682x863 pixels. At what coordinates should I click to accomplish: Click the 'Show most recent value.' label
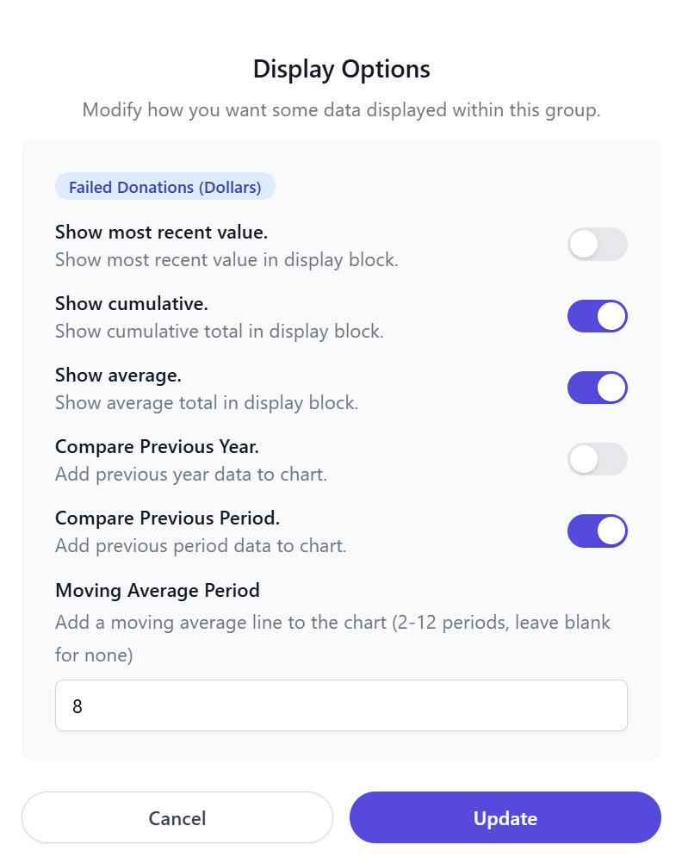161,232
